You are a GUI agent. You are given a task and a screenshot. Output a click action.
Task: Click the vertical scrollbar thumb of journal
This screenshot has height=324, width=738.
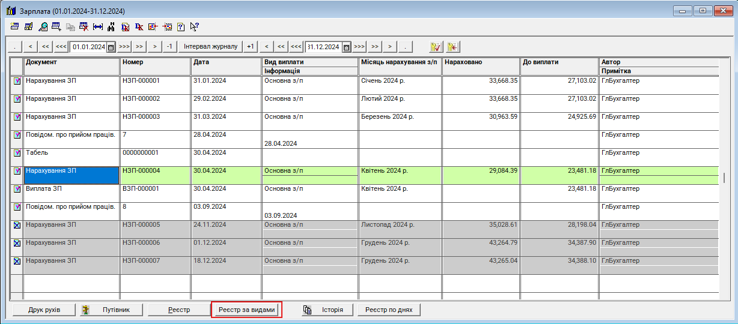(x=724, y=179)
